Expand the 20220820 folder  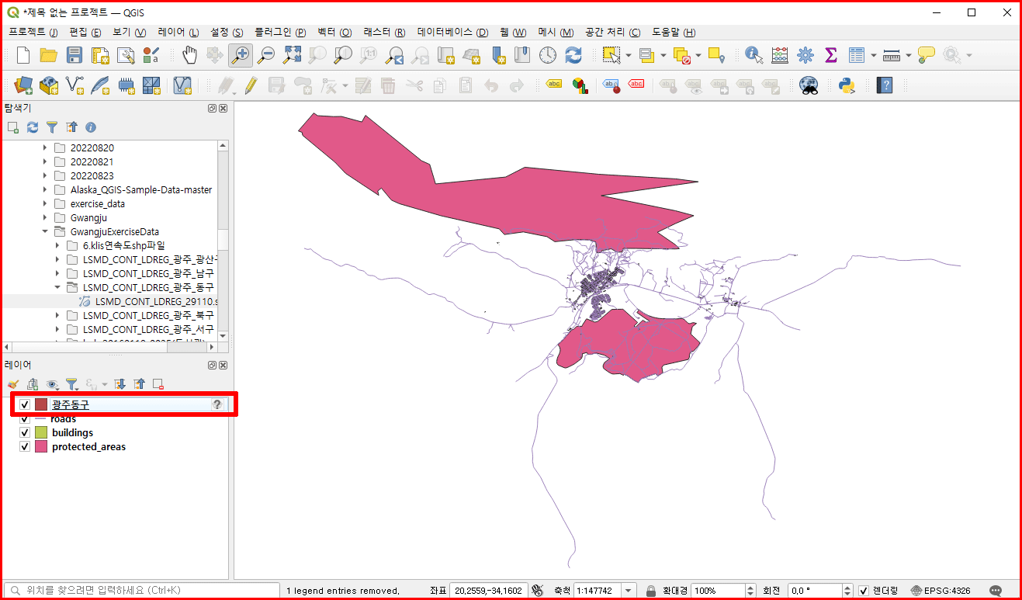[x=45, y=147]
